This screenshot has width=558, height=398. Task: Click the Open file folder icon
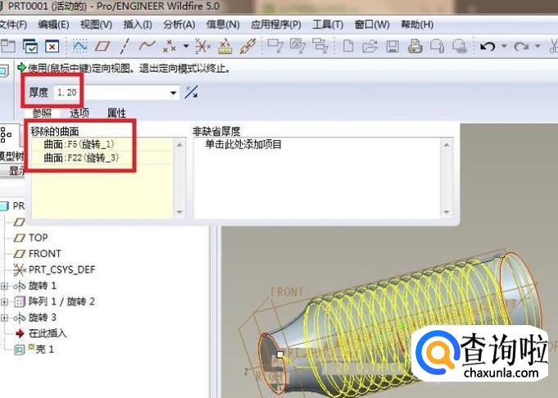[x=370, y=46]
